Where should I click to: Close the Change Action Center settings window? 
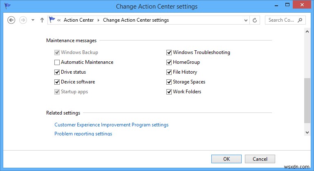[302, 4]
